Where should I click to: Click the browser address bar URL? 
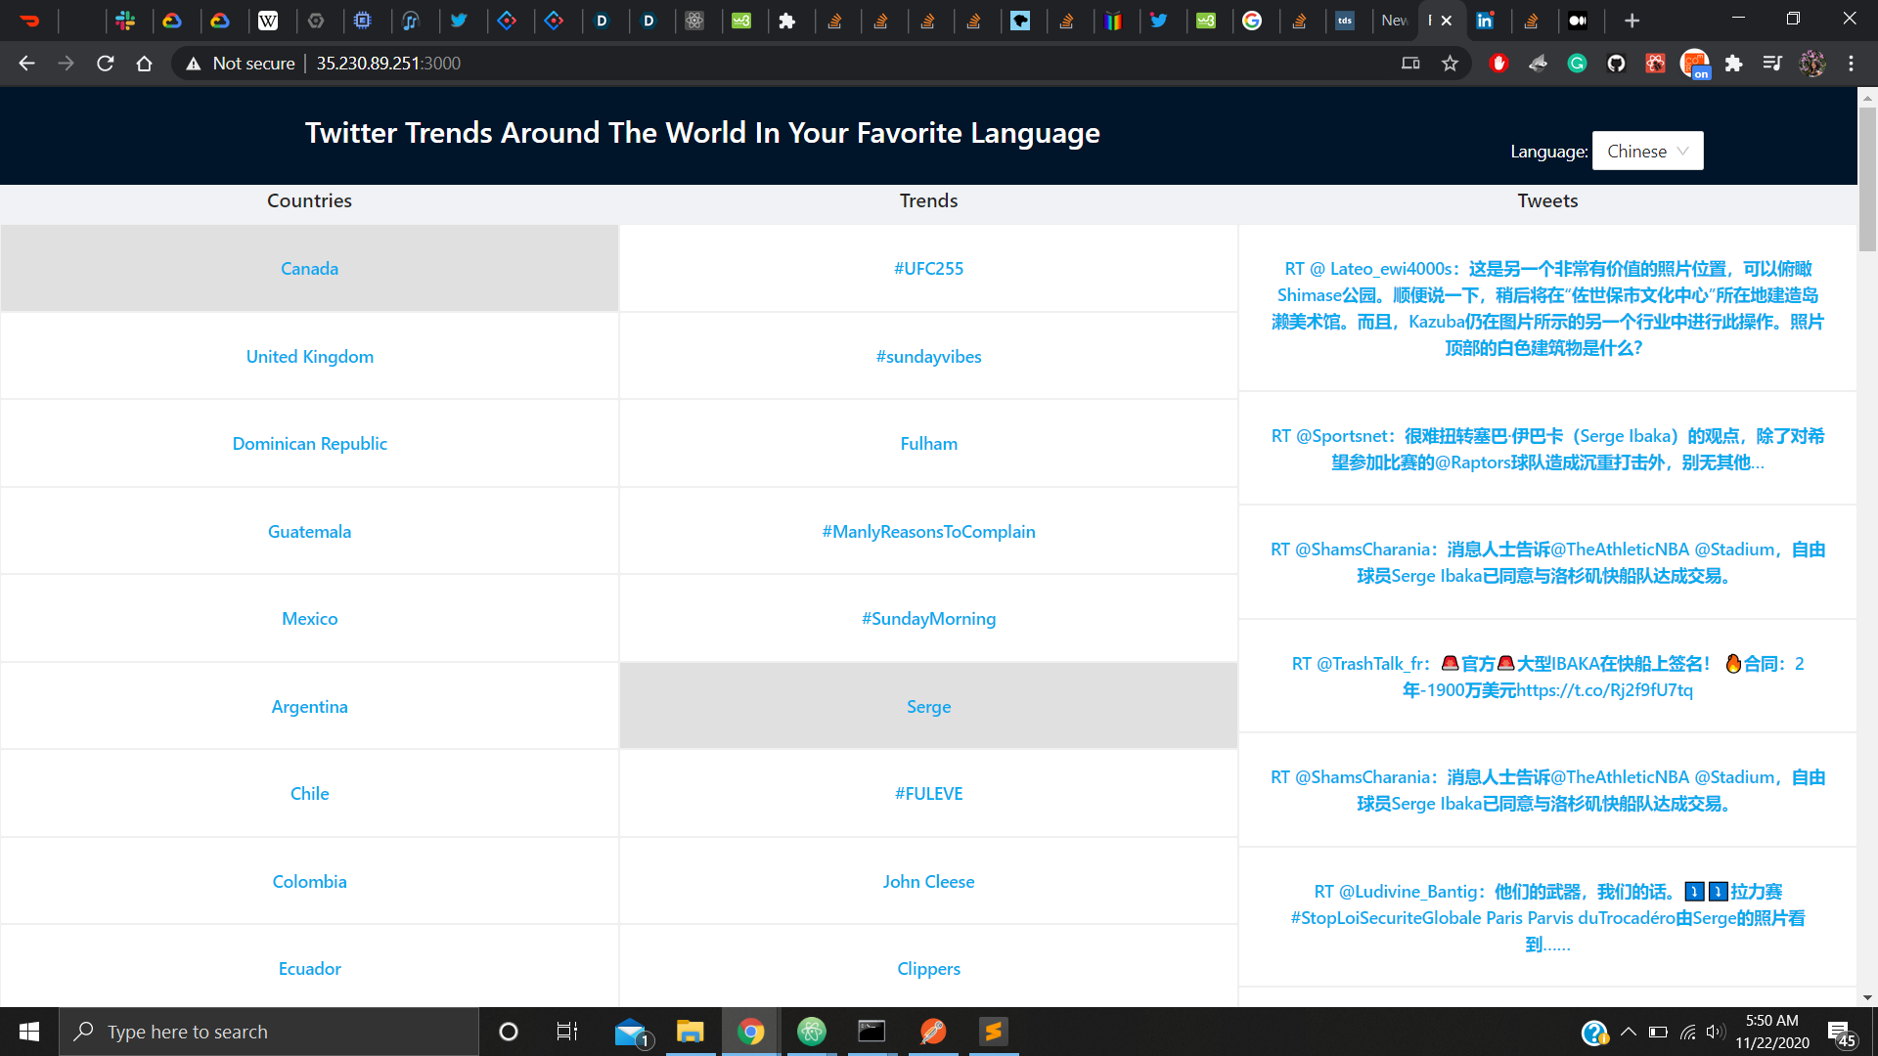point(388,64)
